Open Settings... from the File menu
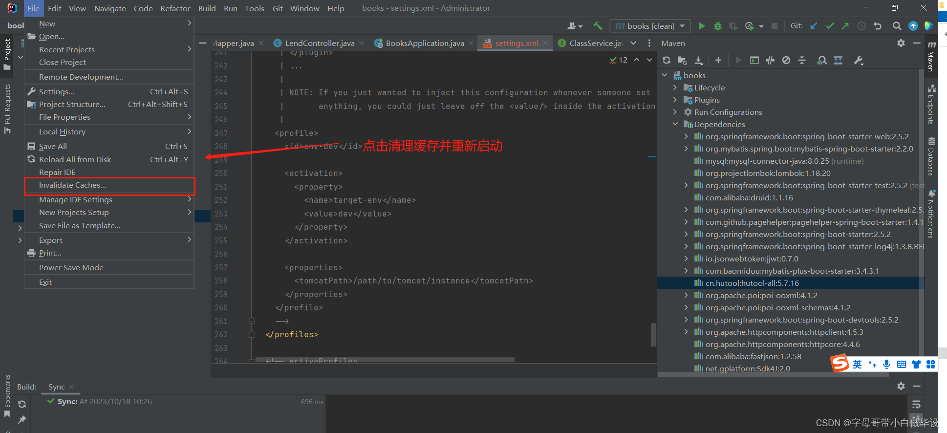Viewport: 947px width, 433px height. 109,91
